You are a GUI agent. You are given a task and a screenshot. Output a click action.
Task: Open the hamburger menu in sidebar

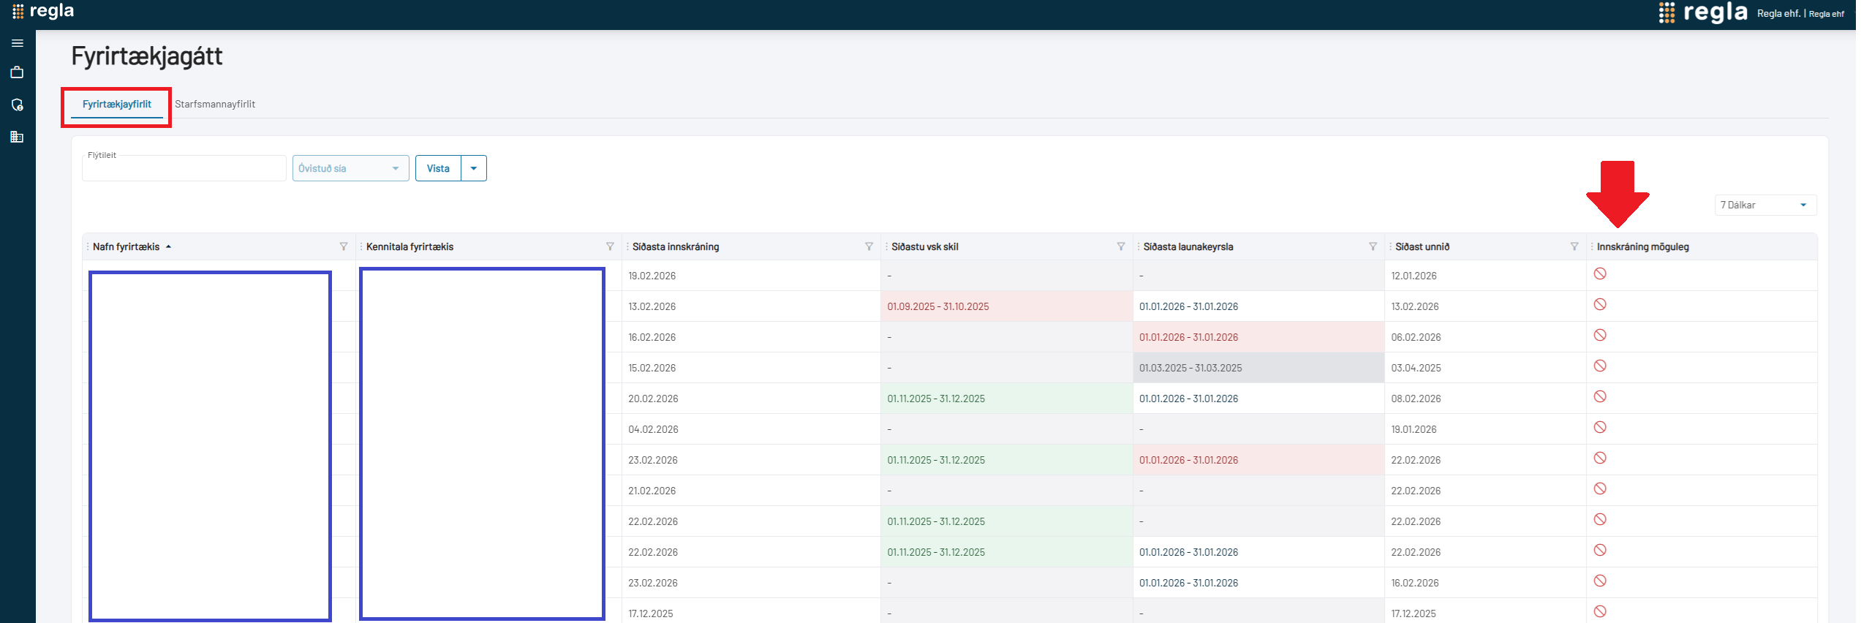pos(18,43)
